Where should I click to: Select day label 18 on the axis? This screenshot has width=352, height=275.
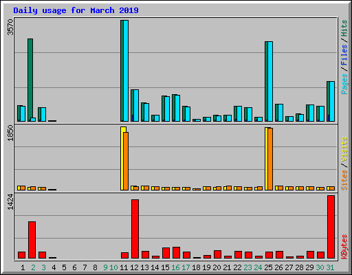(x=196, y=267)
